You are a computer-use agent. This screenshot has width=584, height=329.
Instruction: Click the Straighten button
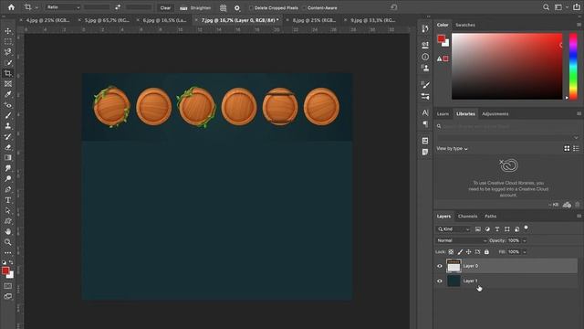click(195, 8)
